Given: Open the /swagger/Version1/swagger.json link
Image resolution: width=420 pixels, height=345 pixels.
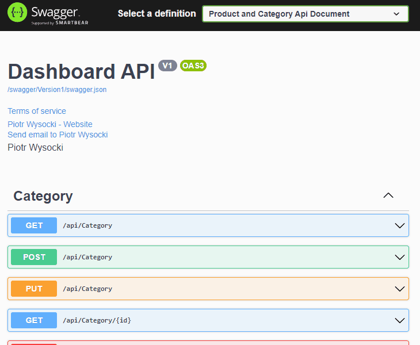Looking at the screenshot, I should [57, 89].
